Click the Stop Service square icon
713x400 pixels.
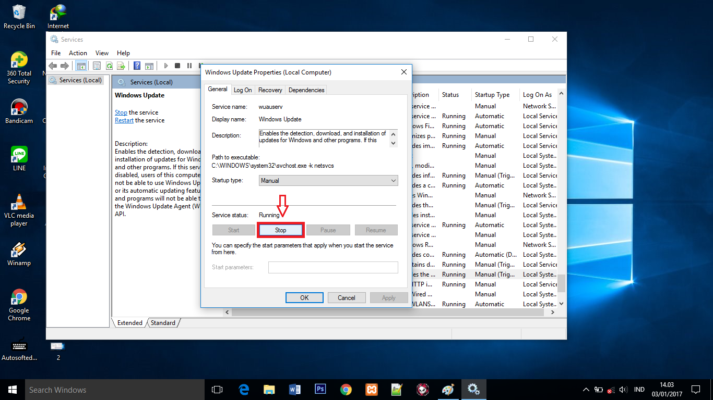pos(176,65)
